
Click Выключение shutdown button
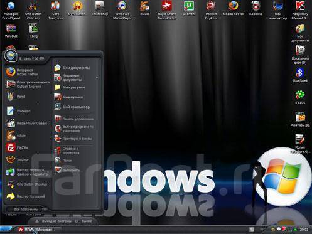pos(83,221)
